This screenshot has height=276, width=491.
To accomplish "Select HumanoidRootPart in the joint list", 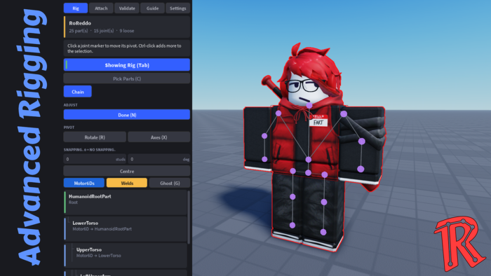I will (x=126, y=202).
